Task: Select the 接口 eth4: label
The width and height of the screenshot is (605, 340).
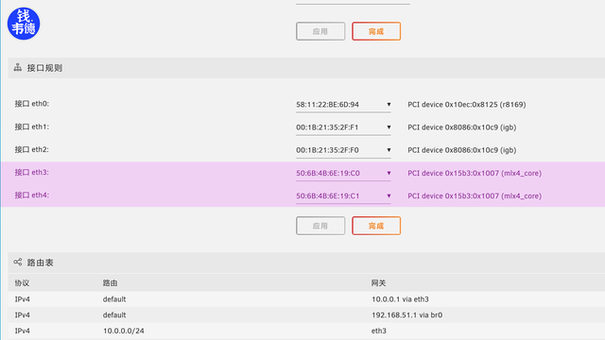Action: (x=31, y=195)
